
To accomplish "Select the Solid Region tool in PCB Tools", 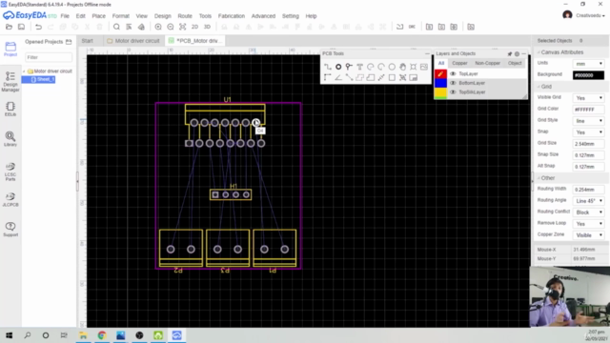I will click(x=371, y=77).
